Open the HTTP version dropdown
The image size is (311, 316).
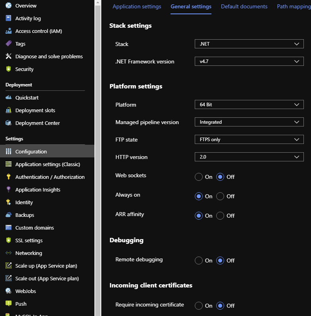coord(249,157)
